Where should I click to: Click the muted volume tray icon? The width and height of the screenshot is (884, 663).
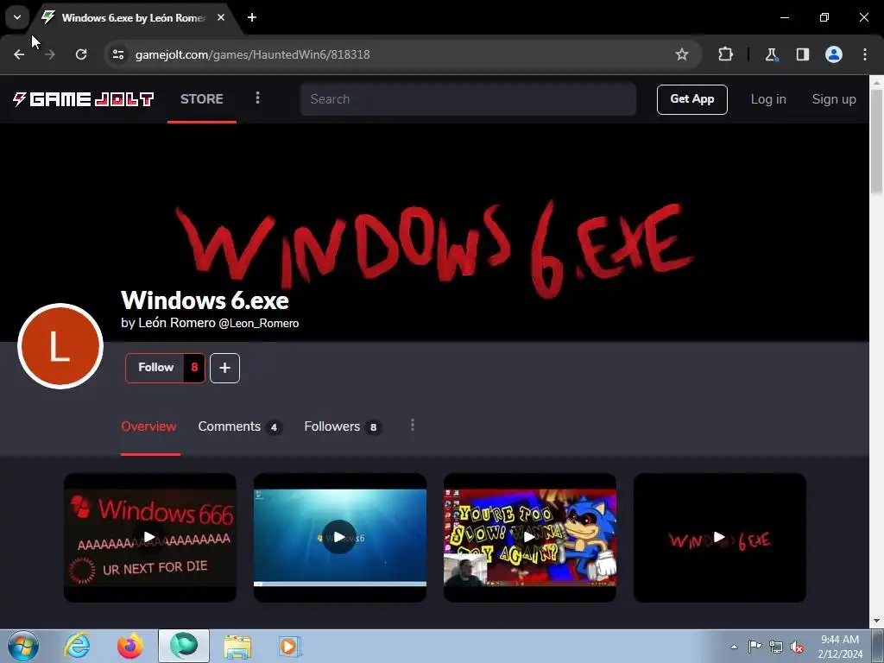point(797,647)
